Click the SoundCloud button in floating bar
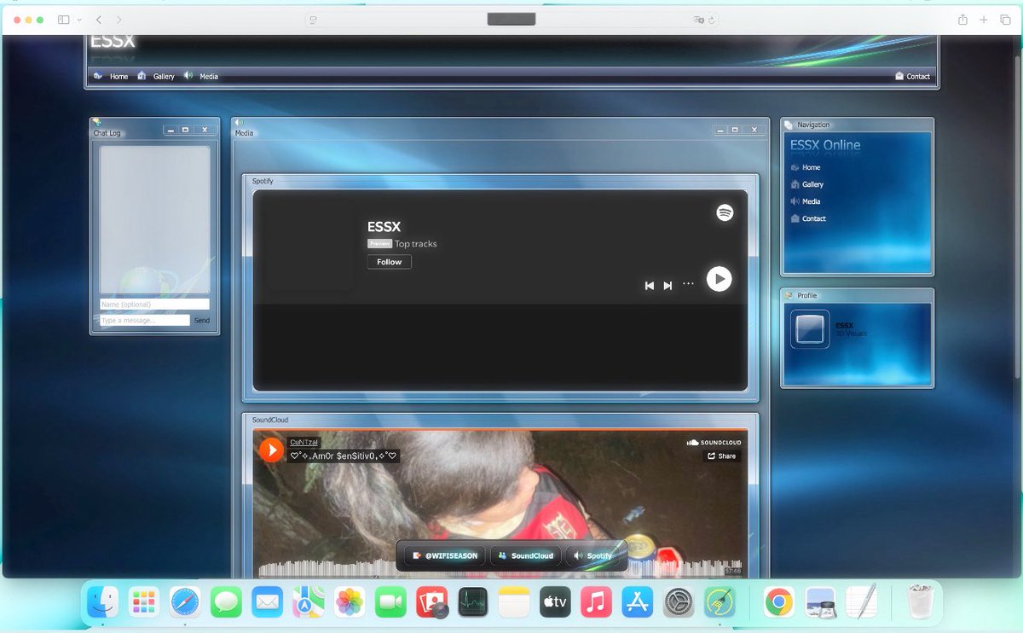Screen dimensions: 1023x633 pyautogui.click(x=526, y=555)
